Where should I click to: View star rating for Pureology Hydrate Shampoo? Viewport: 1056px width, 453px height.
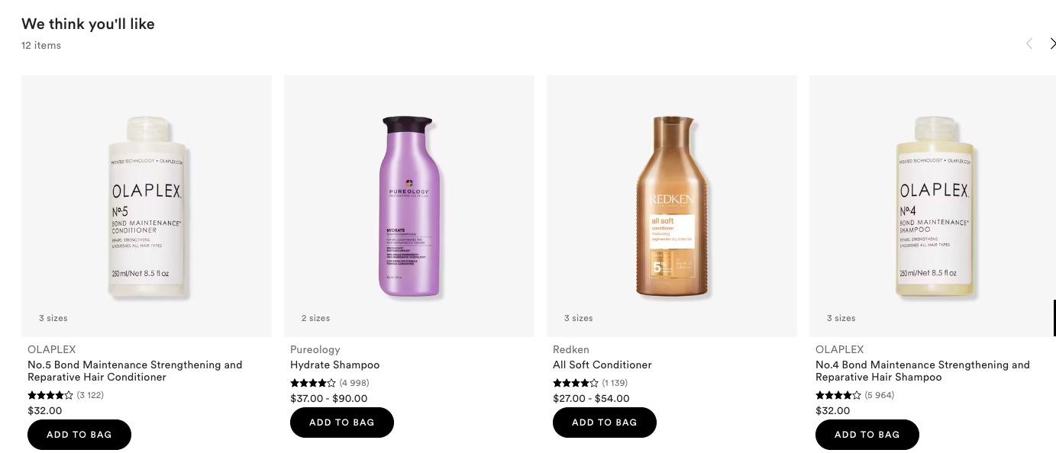[x=313, y=383]
